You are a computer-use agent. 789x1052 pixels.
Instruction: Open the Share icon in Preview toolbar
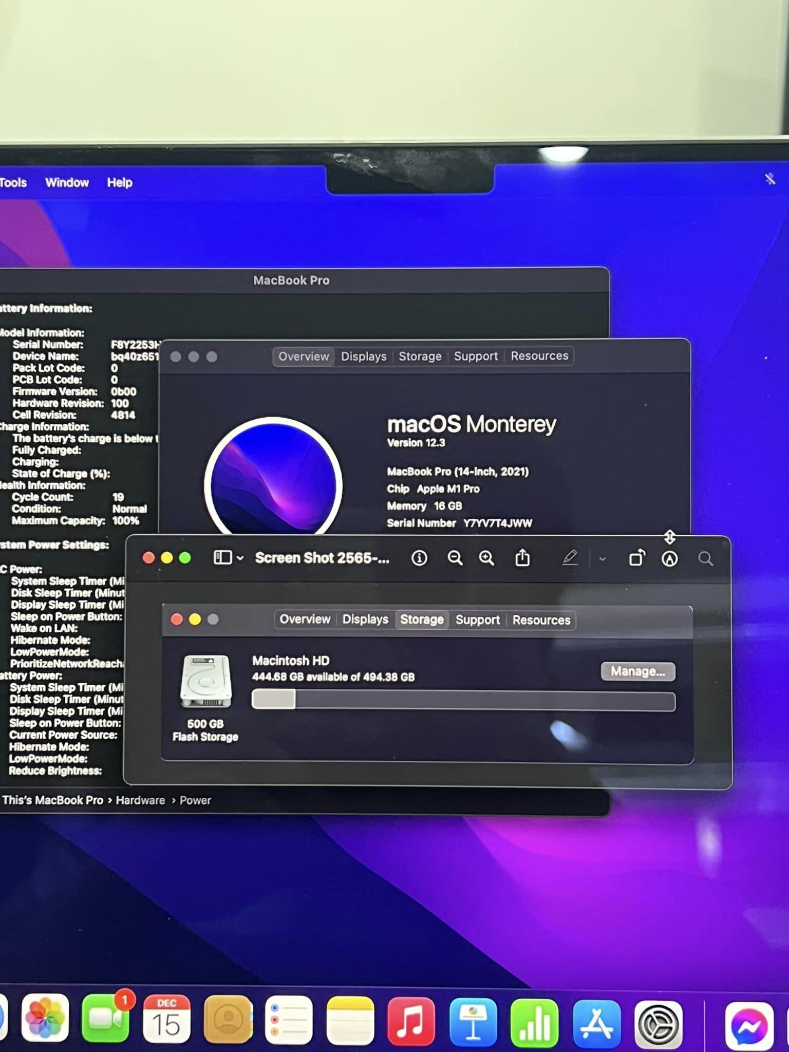[522, 557]
